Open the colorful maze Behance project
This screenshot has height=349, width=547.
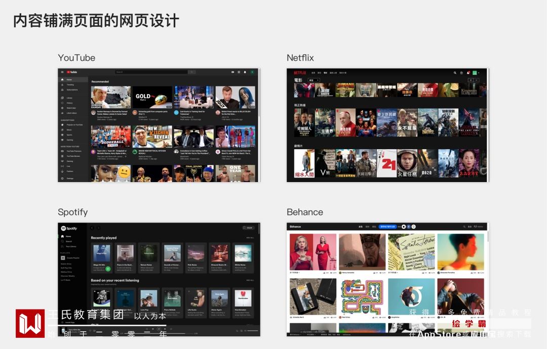(362, 297)
